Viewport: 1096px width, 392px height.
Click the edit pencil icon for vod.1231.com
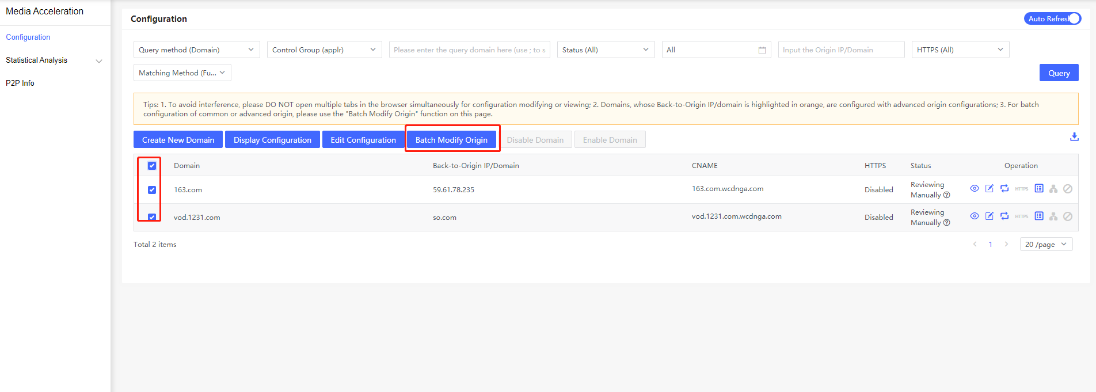[990, 216]
